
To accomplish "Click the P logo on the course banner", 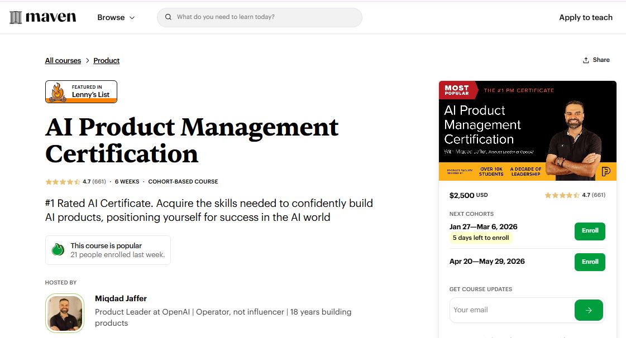I will (x=606, y=172).
